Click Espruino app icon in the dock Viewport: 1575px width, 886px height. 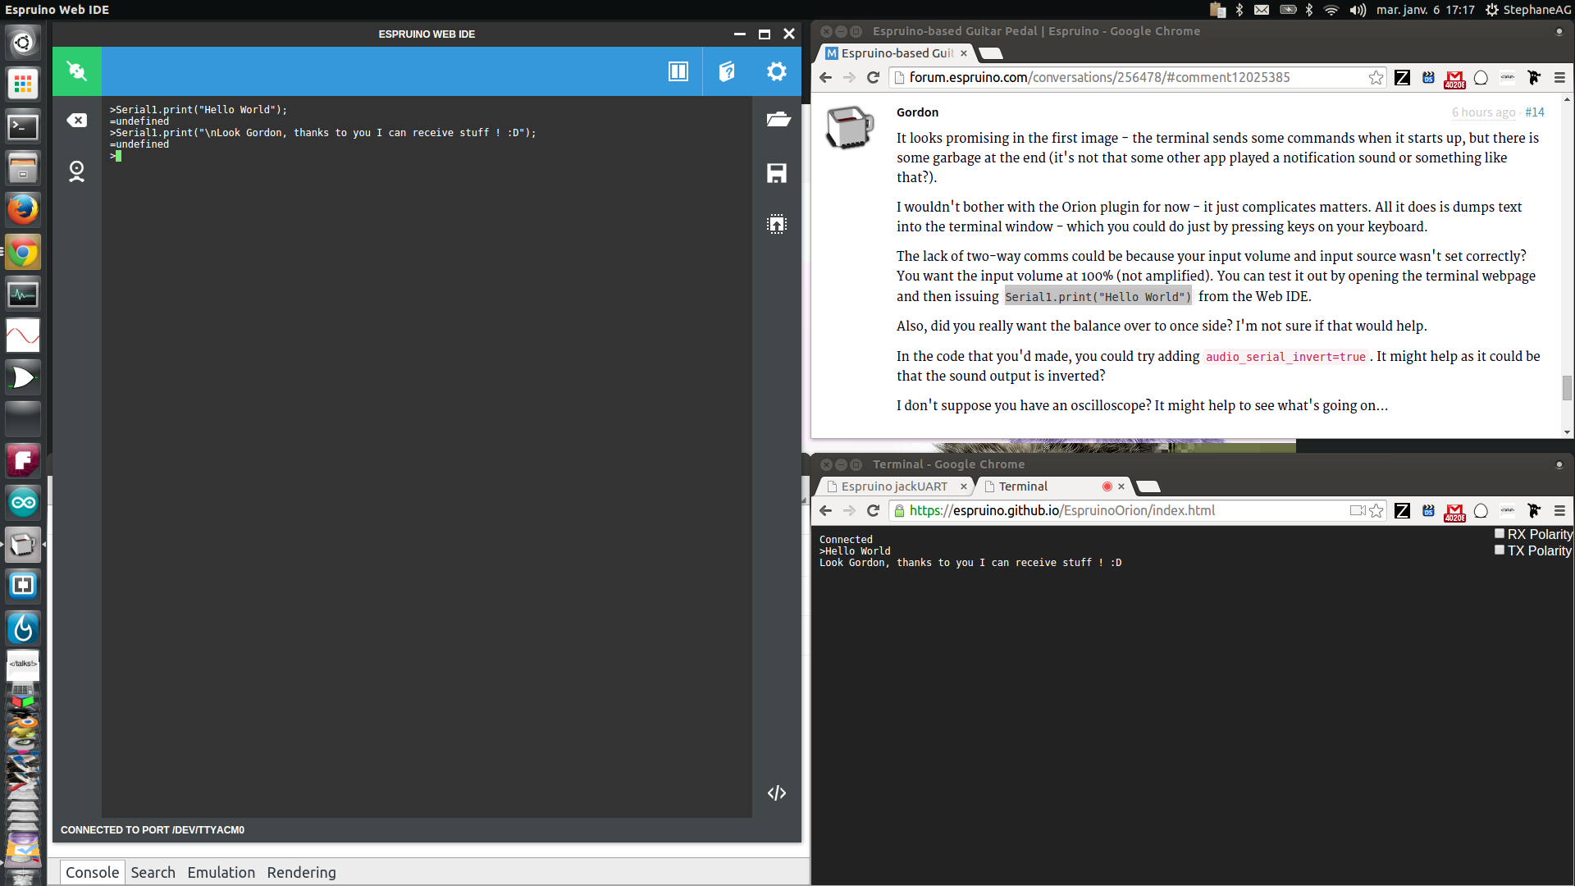tap(23, 544)
